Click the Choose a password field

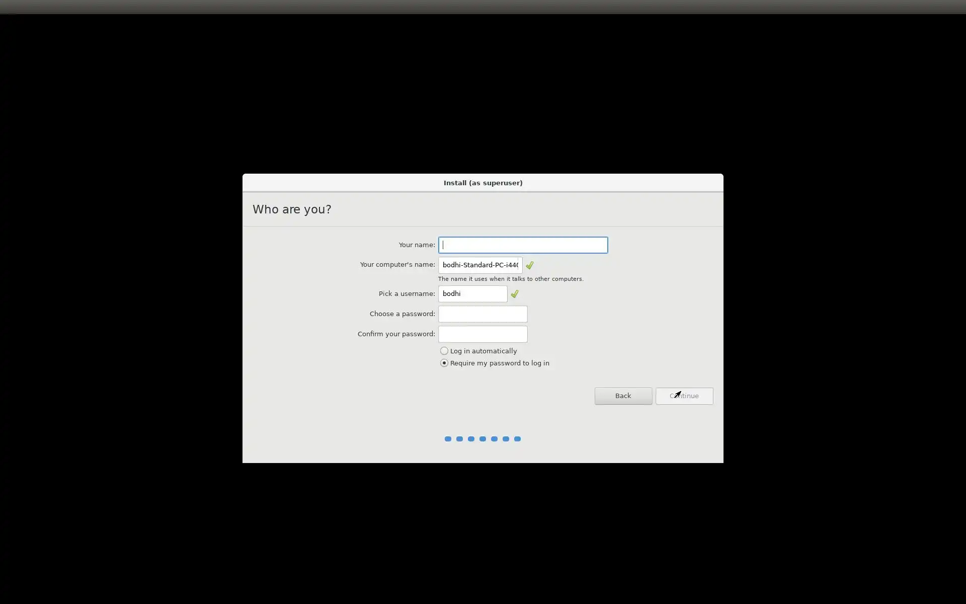tap(482, 314)
